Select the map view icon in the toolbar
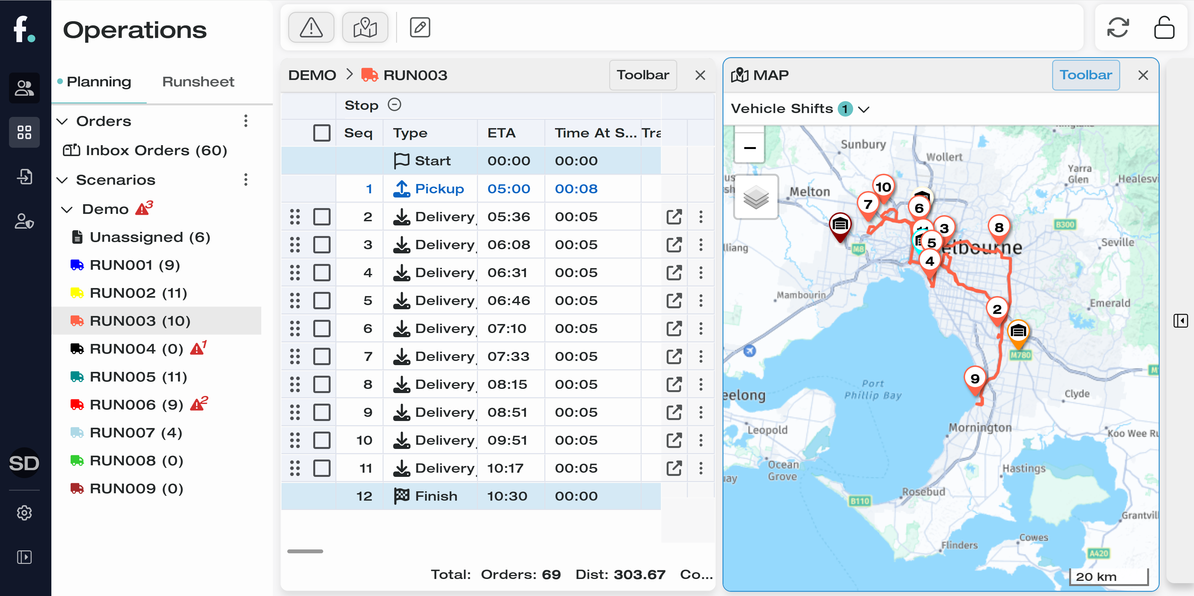This screenshot has width=1194, height=596. (x=365, y=27)
